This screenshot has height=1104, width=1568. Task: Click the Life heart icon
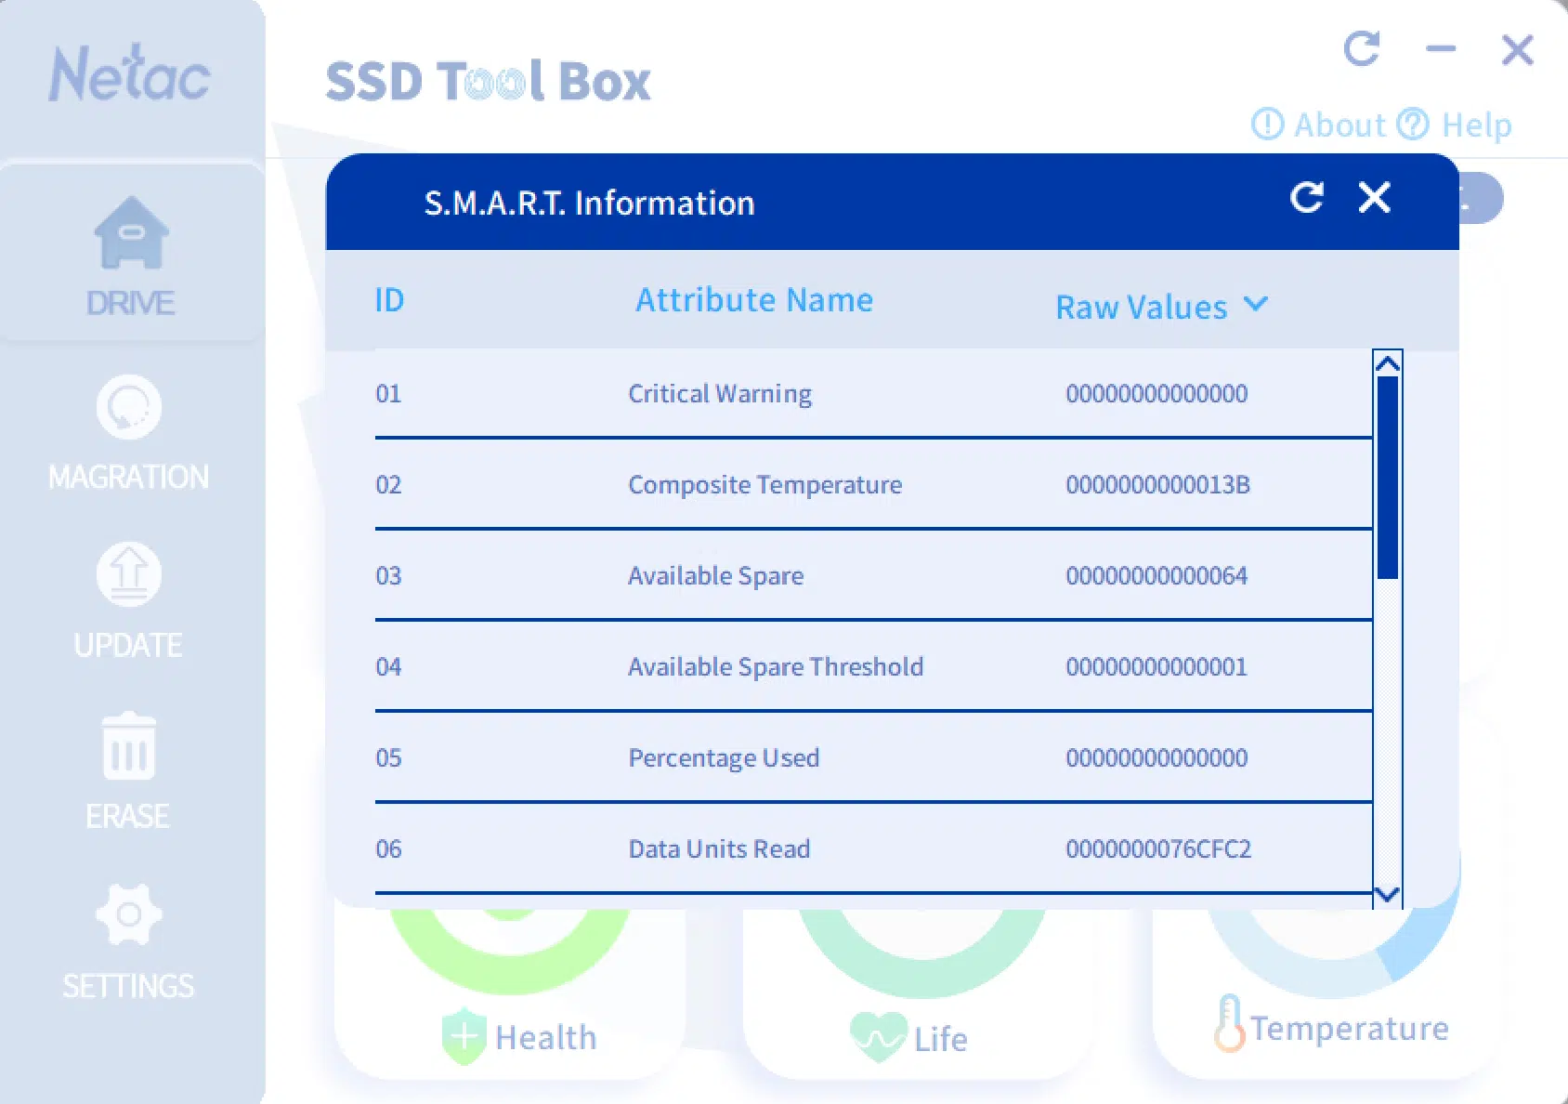pos(877,1036)
